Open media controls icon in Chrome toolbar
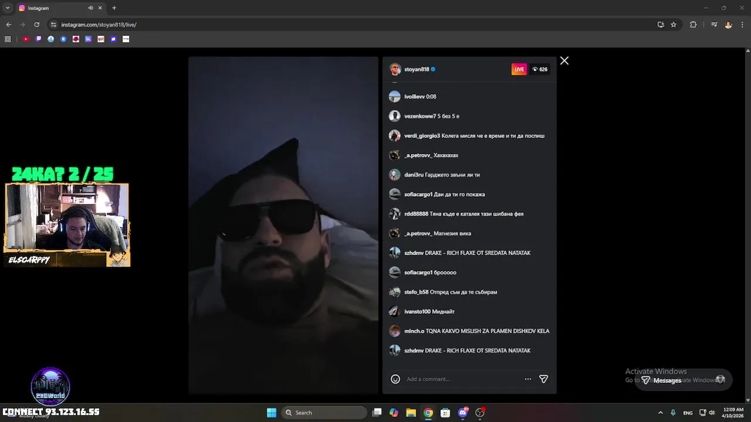The width and height of the screenshot is (751, 422). click(x=714, y=25)
